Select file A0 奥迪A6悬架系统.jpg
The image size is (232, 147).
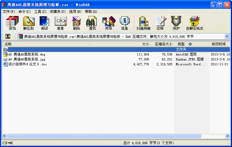[27, 59]
